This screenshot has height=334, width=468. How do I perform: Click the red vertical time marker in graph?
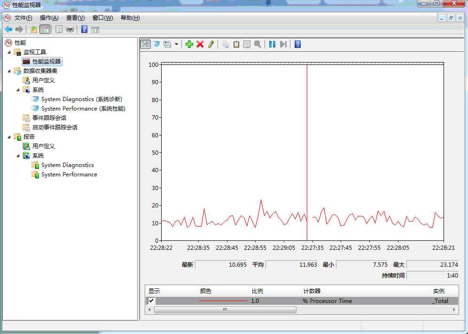[307, 152]
